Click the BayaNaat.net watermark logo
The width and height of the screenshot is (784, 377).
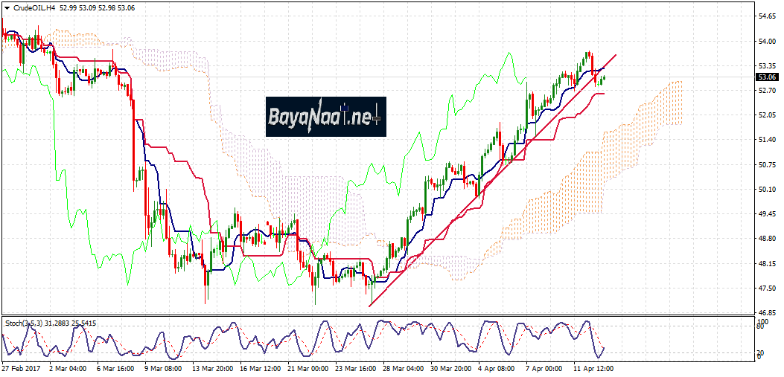[x=325, y=117]
